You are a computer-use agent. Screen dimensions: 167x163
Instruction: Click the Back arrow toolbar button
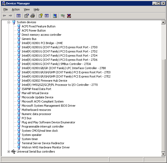point(4,16)
